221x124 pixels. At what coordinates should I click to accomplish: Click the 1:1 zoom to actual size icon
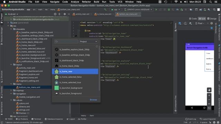pos(209,104)
